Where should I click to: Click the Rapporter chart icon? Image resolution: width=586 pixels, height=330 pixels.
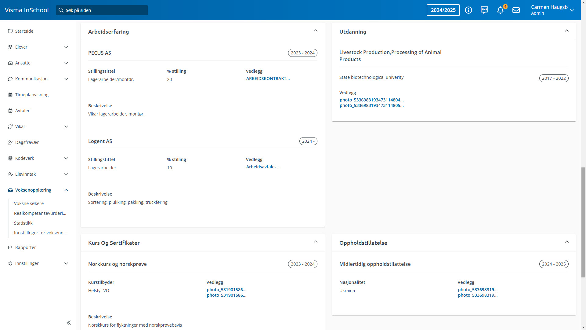click(x=10, y=248)
